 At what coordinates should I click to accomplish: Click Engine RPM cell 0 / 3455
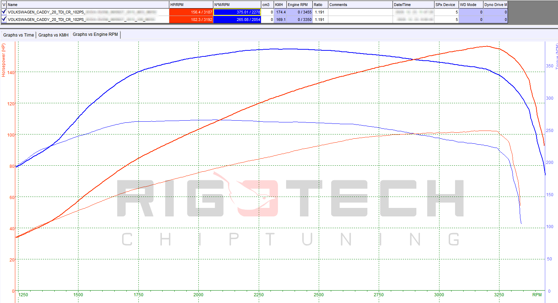[x=300, y=12]
